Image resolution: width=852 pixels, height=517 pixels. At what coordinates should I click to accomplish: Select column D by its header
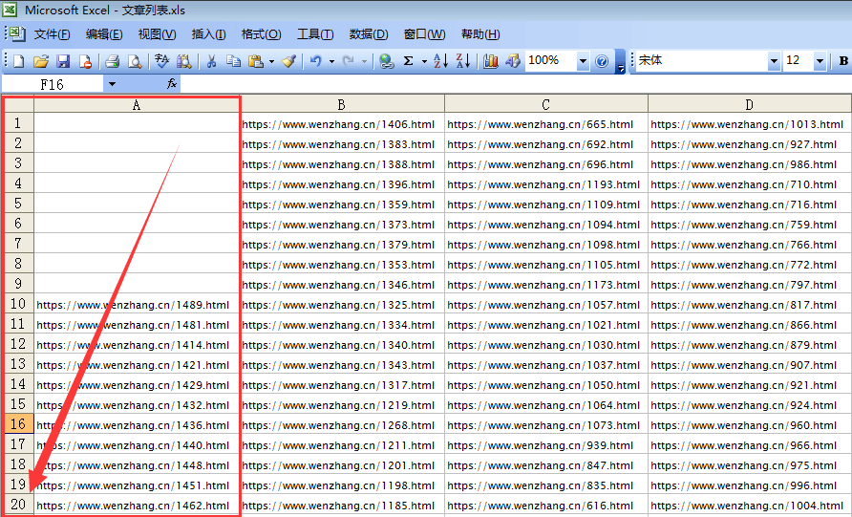click(749, 104)
